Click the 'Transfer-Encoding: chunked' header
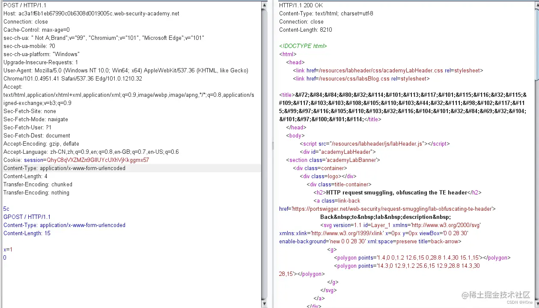This screenshot has height=308, width=539. click(38, 184)
